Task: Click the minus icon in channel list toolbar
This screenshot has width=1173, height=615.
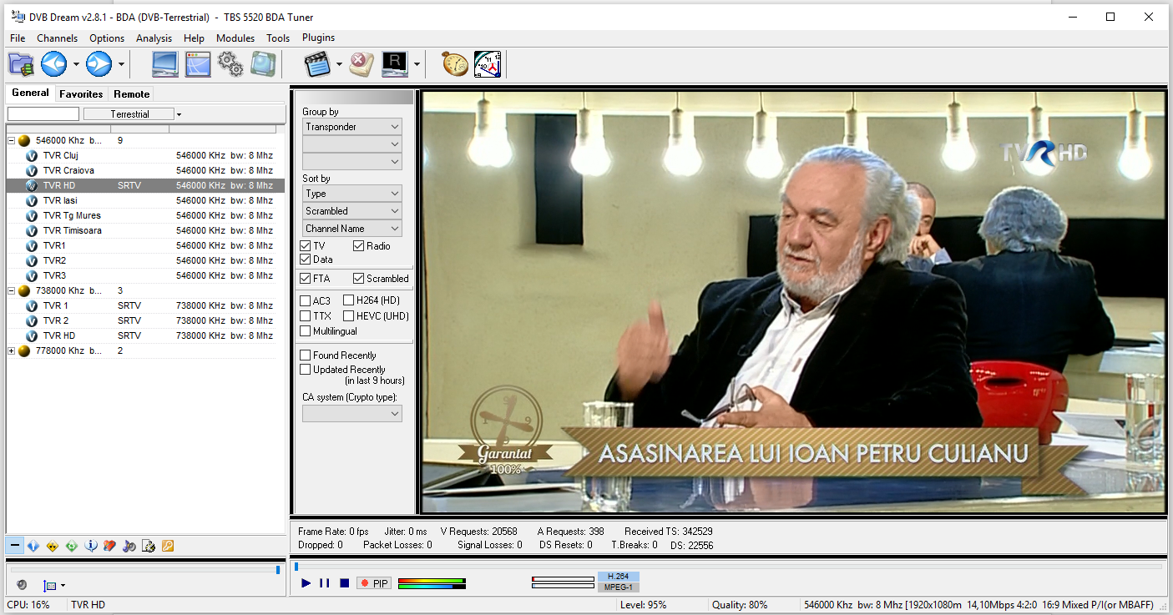Action: (14, 546)
